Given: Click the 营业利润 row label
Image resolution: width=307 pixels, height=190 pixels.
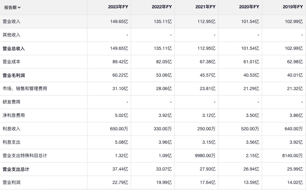Looking at the screenshot, I should (11, 182).
